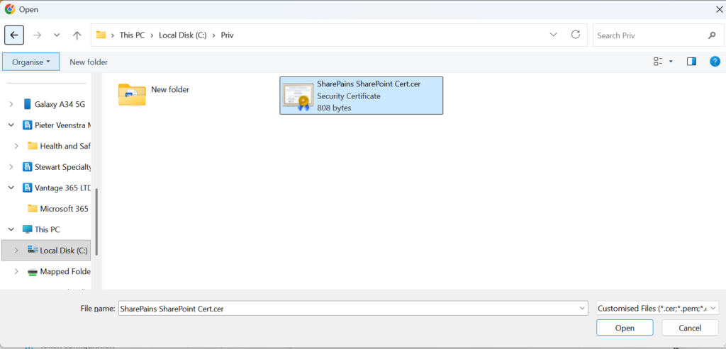This screenshot has height=349, width=726.
Task: Select Galaxy A34 5G in navigation pane
Action: pos(60,105)
